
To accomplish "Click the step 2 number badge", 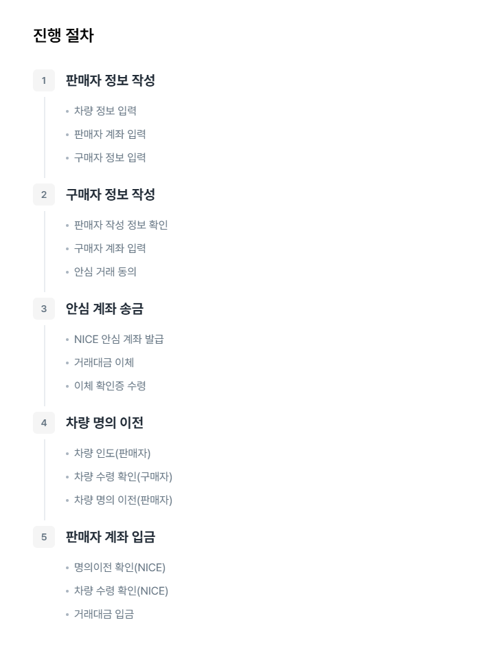I will point(44,195).
